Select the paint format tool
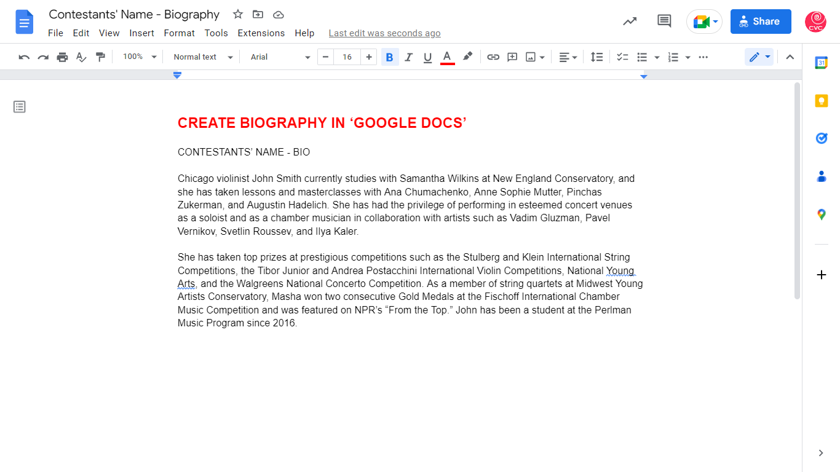The image size is (840, 472). (x=100, y=57)
